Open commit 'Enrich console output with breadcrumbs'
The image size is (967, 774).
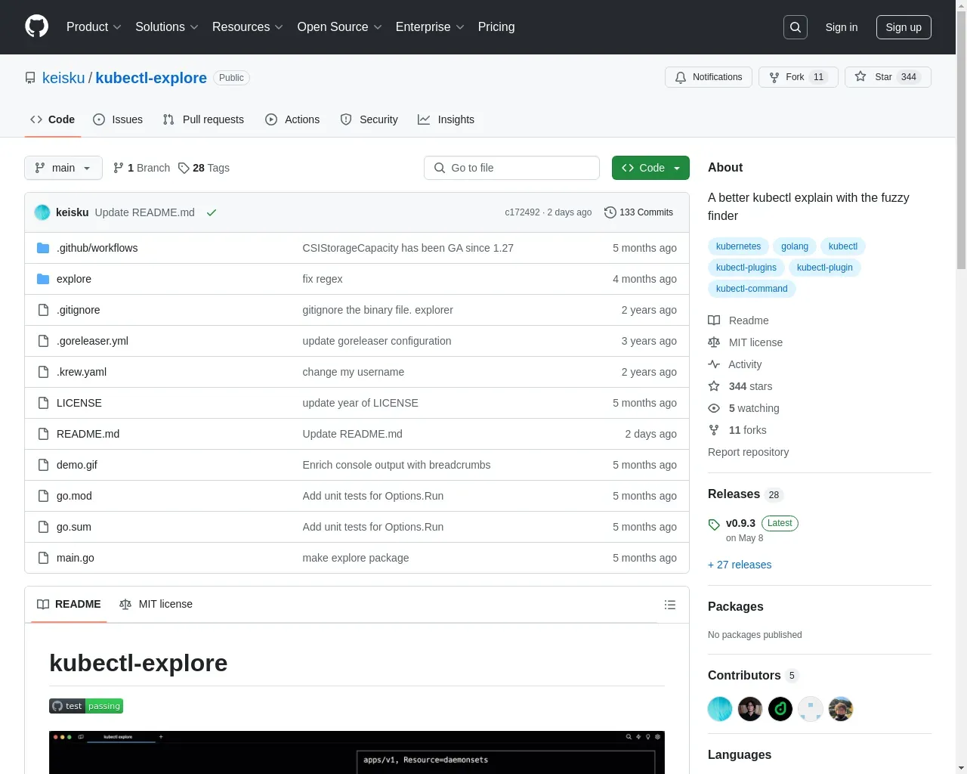point(397,465)
